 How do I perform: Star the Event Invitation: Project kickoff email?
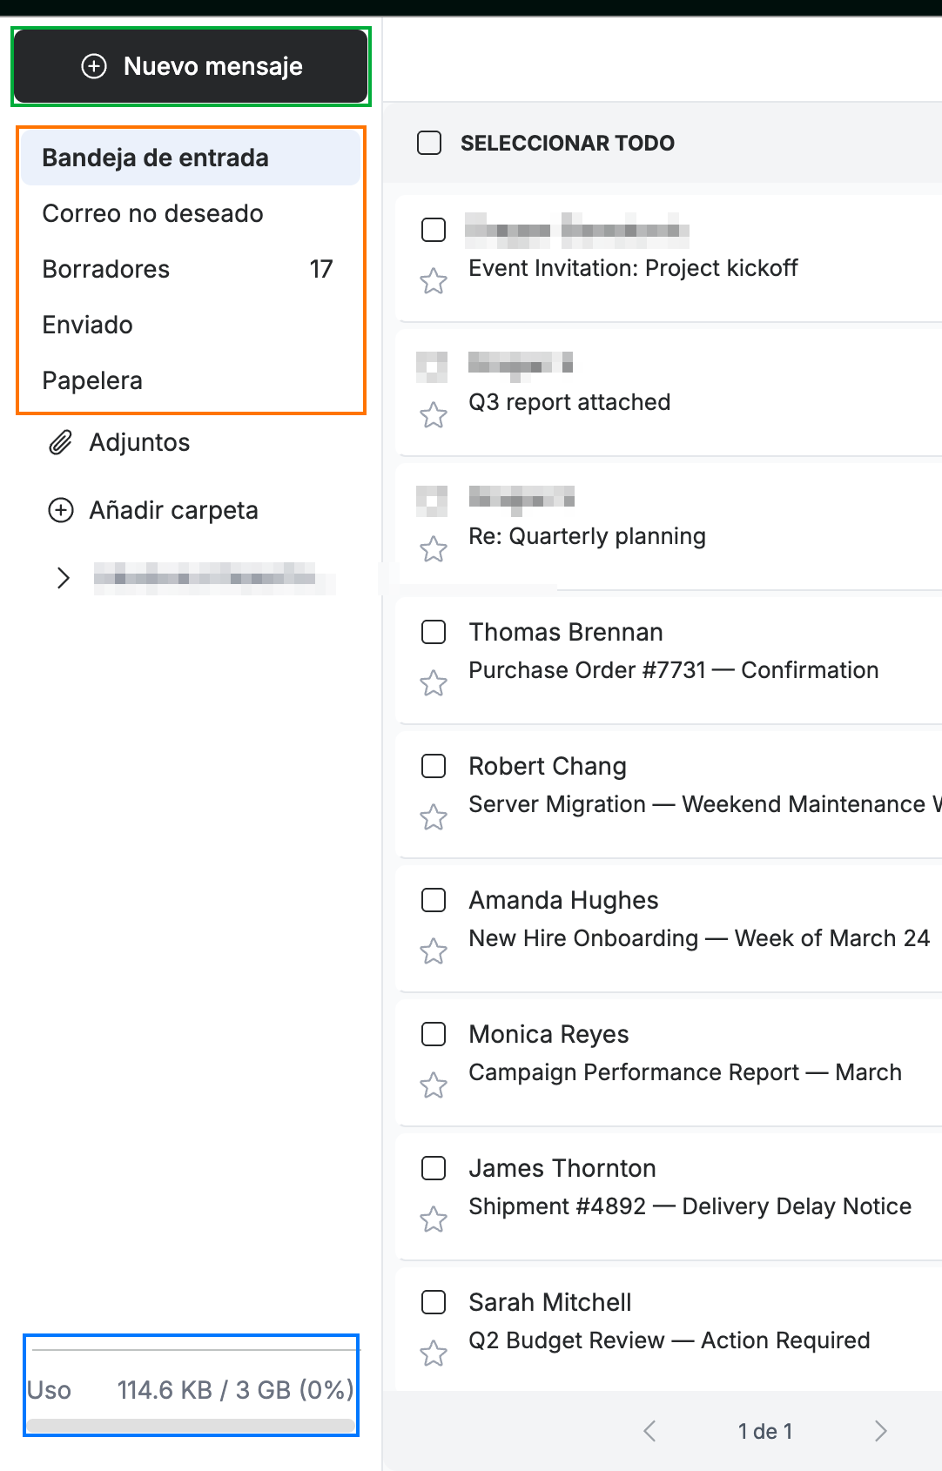434,281
